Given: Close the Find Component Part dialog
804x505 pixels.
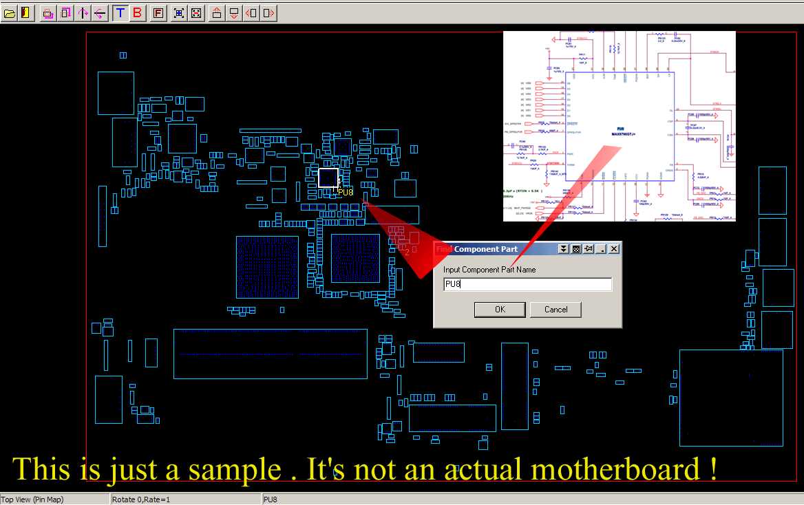Looking at the screenshot, I should pos(614,248).
